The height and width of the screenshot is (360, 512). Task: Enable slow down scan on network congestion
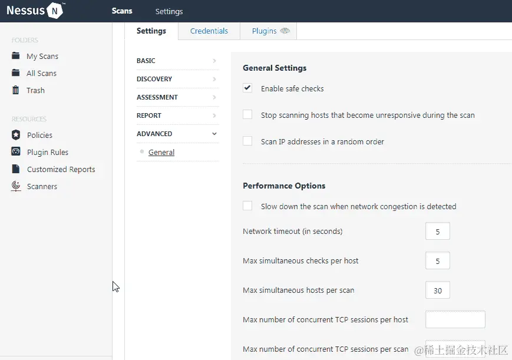pyautogui.click(x=247, y=206)
